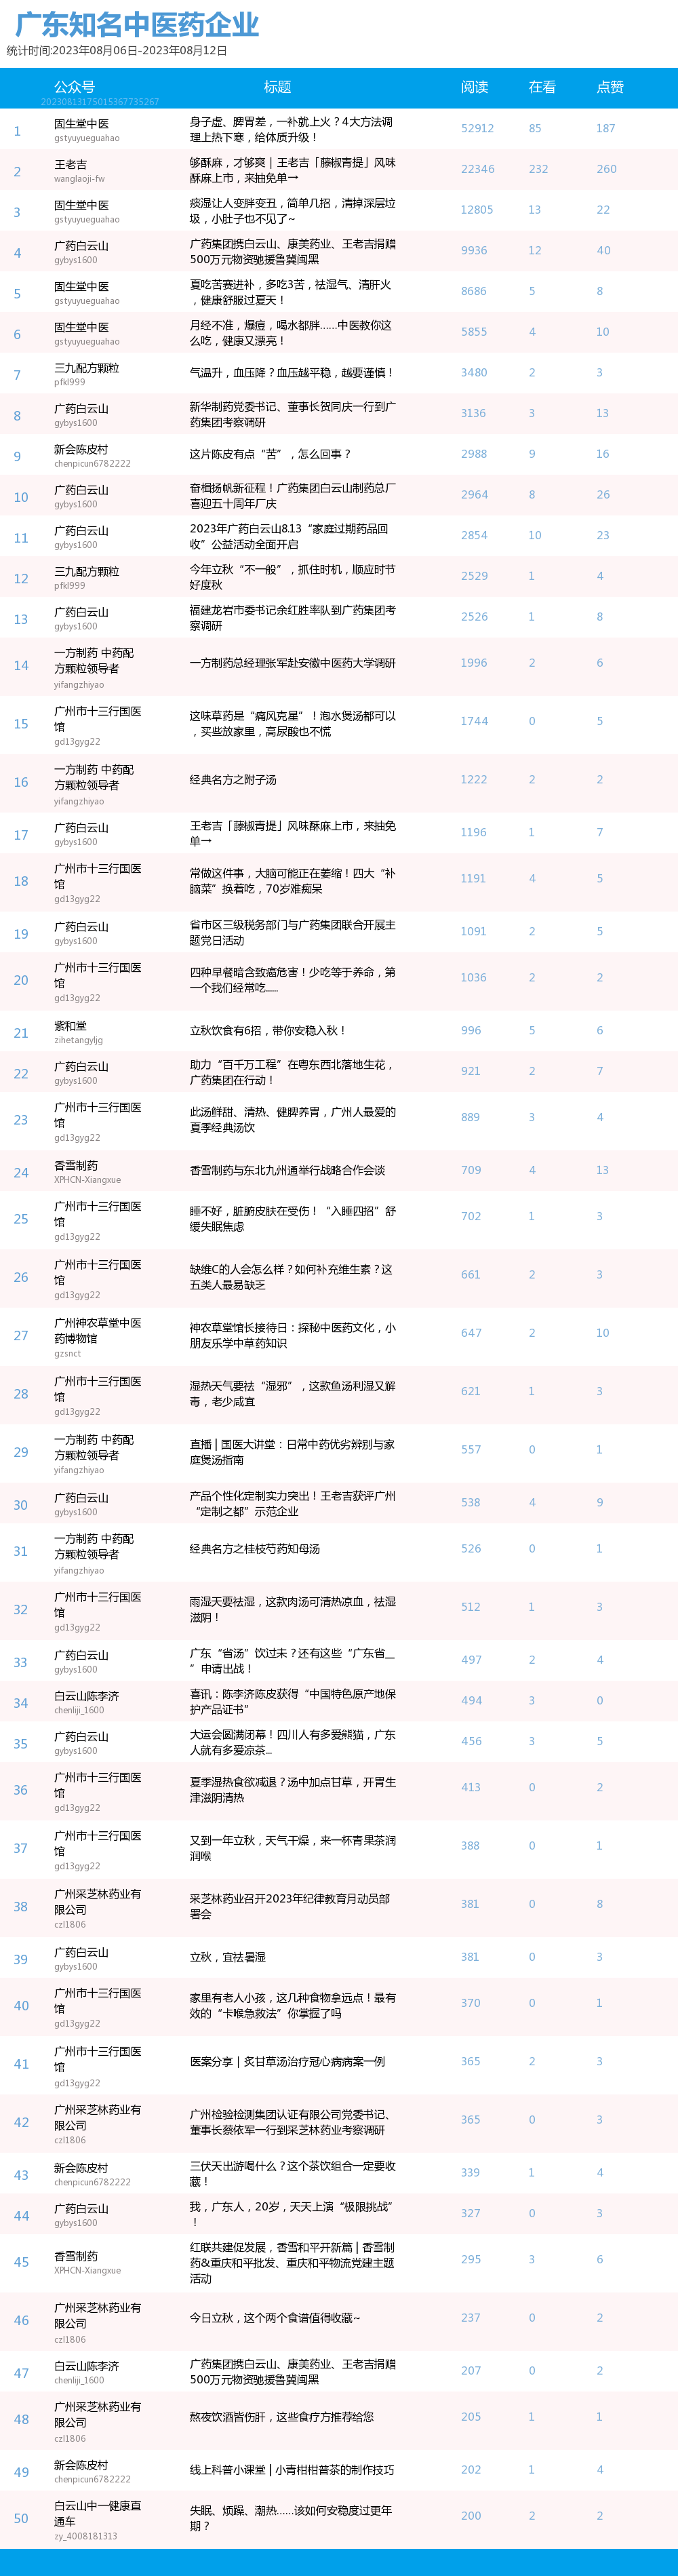Open article 痰湿让人变胖变丑
The image size is (678, 2576).
tap(292, 211)
